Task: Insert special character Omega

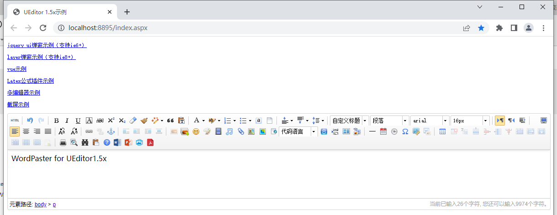Action: point(405,131)
